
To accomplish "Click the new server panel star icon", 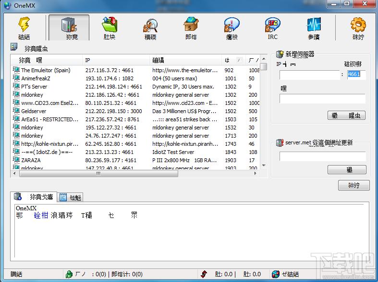I will coord(280,54).
